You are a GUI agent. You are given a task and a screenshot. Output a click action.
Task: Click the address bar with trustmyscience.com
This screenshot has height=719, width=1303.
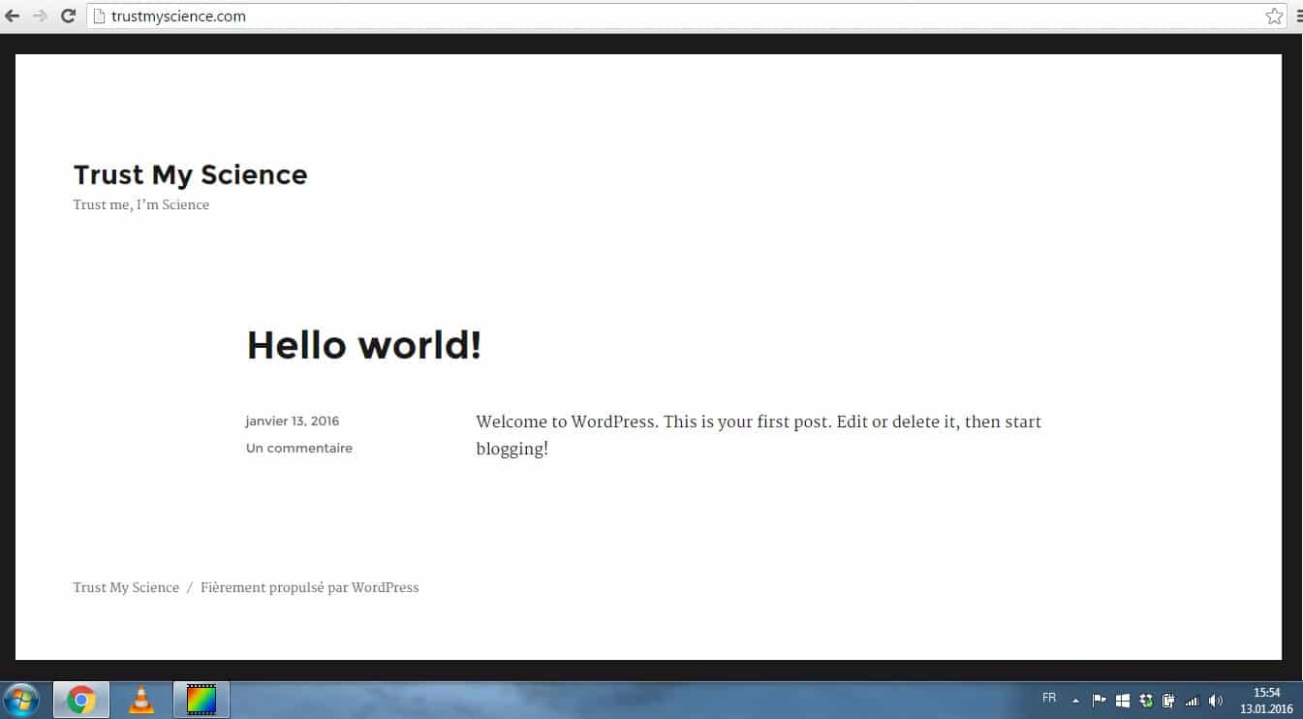tap(688, 16)
